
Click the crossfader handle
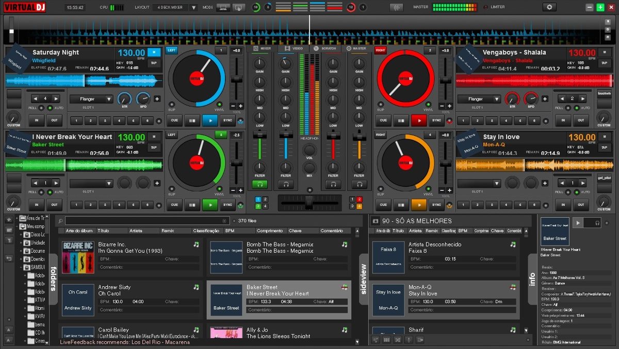click(309, 203)
